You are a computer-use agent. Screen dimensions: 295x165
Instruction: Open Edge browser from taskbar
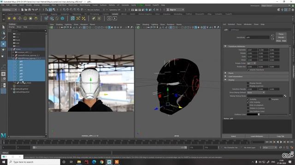(94, 162)
